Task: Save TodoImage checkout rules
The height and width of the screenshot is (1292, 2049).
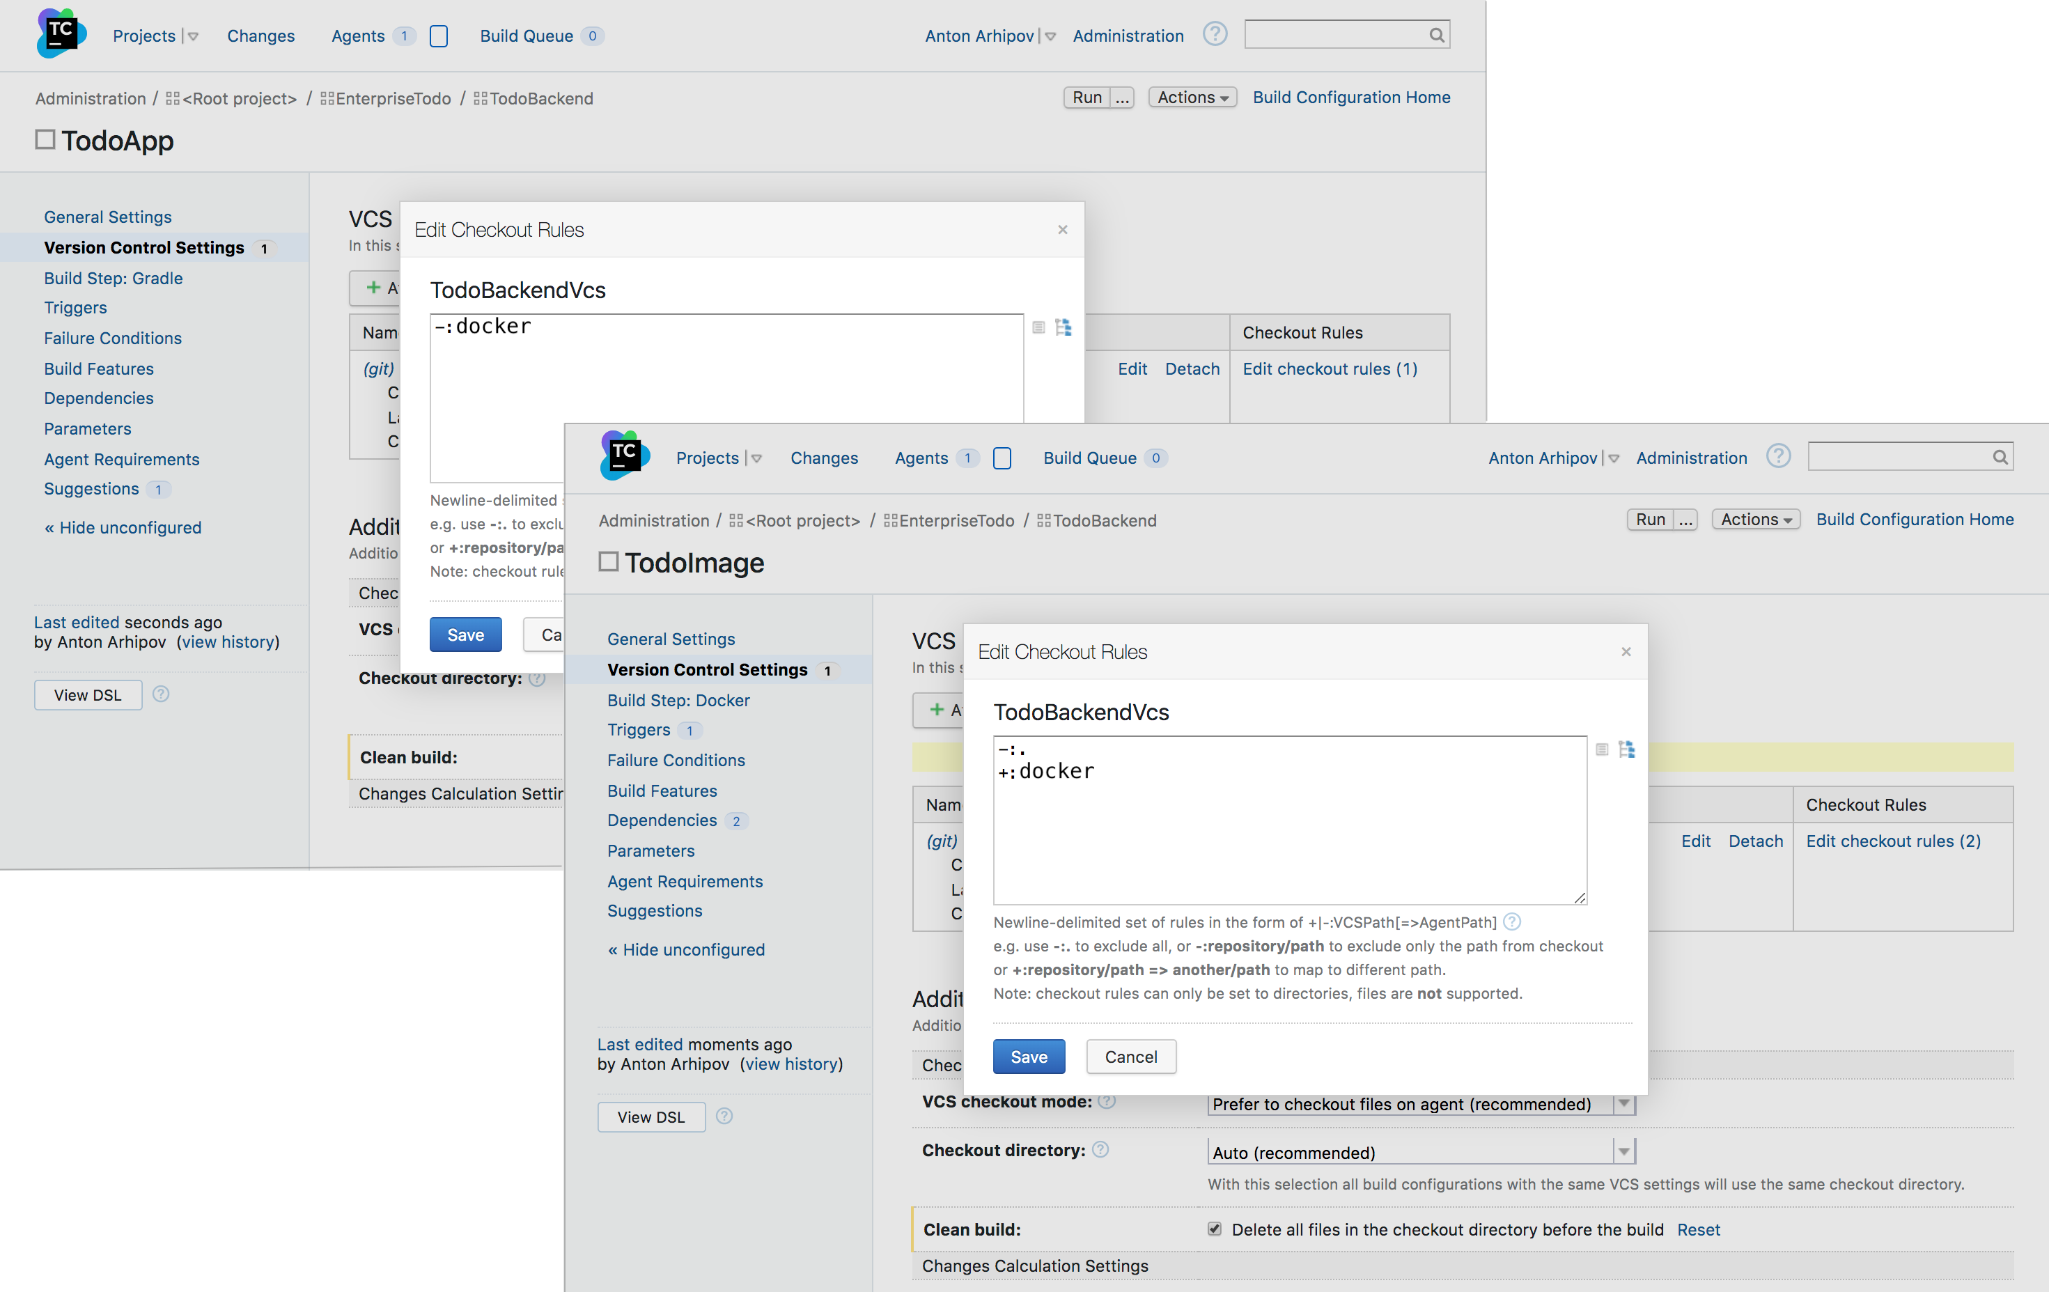Action: tap(1028, 1055)
